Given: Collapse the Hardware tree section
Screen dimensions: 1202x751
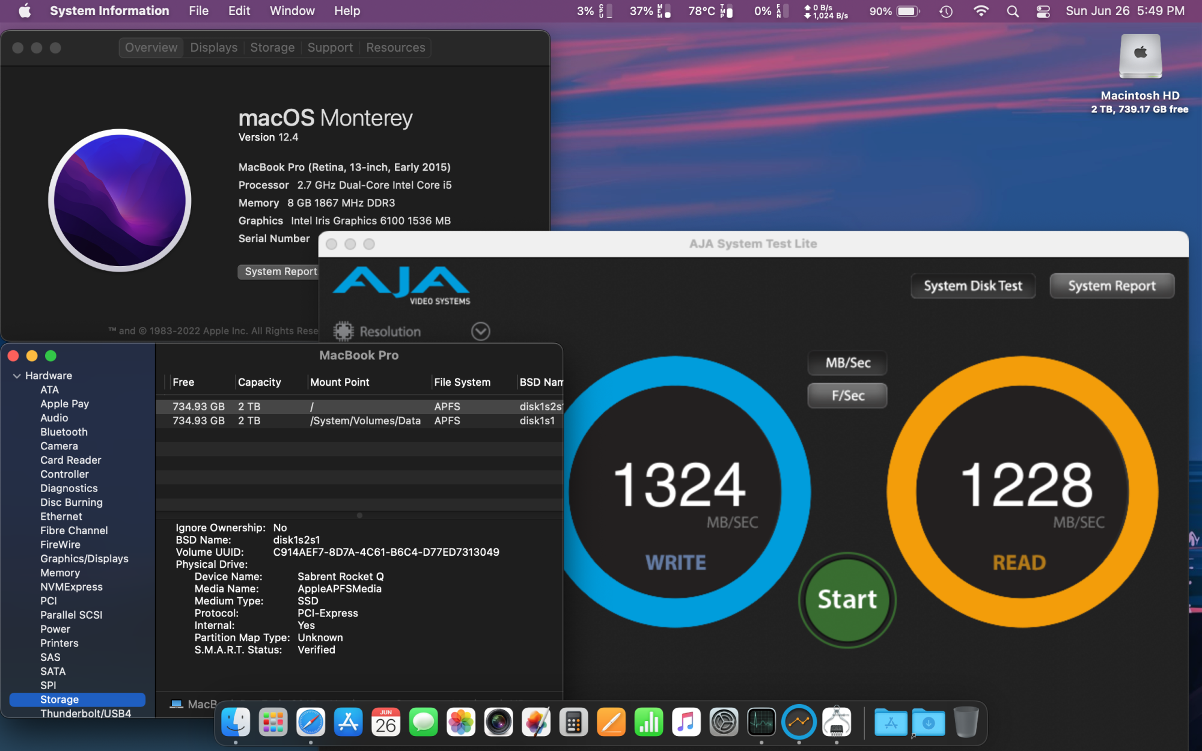Looking at the screenshot, I should coord(17,375).
